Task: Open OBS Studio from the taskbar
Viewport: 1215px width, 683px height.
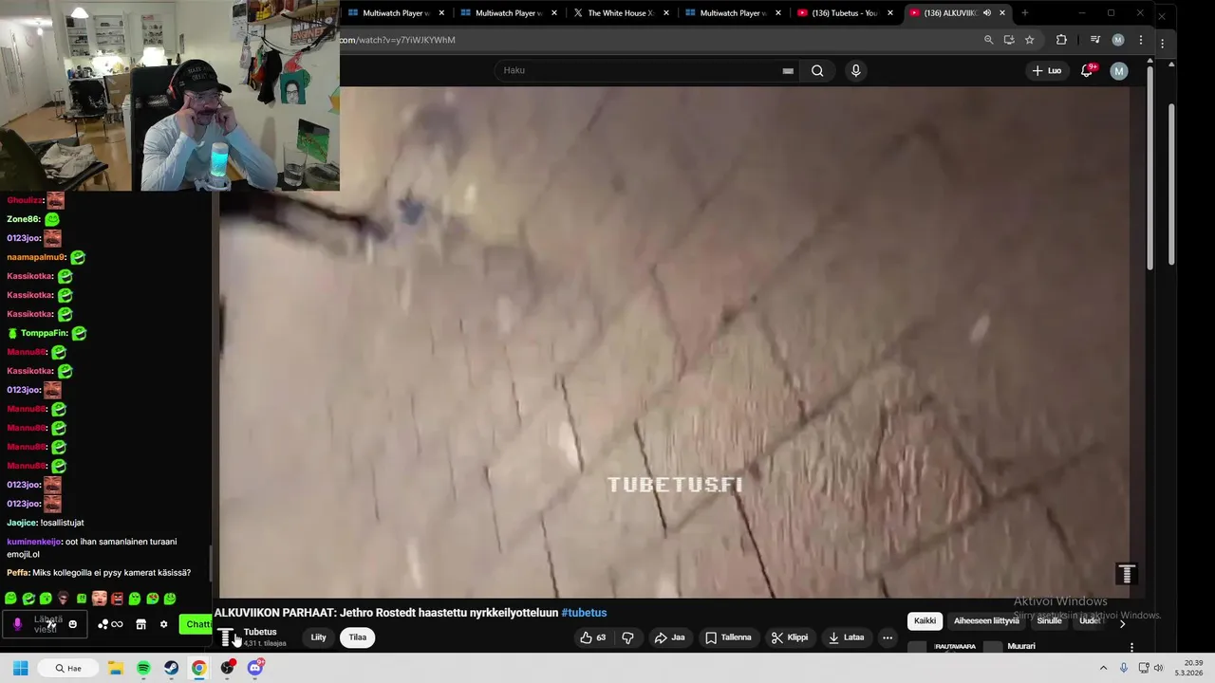Action: [227, 668]
